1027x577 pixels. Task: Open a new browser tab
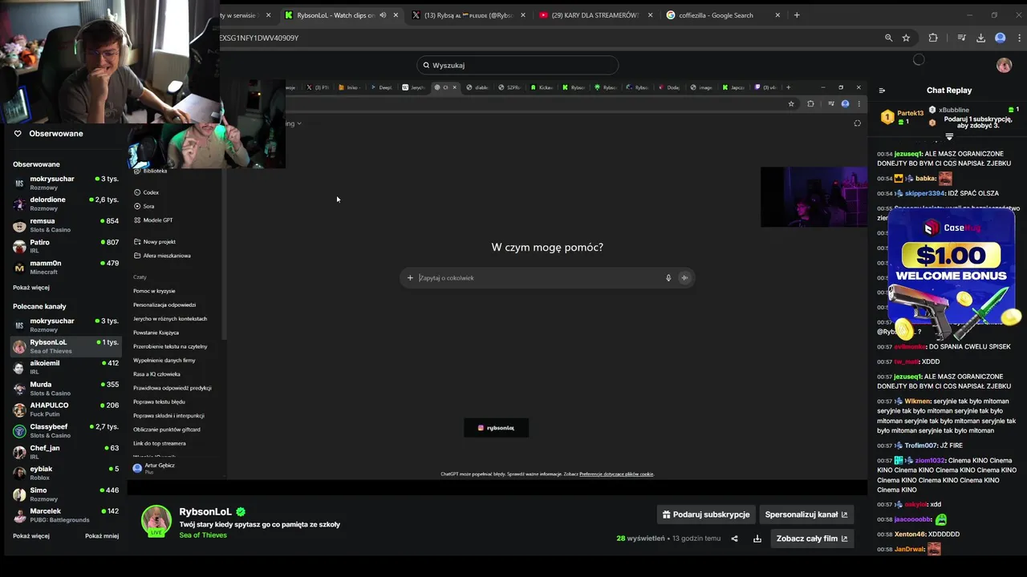(x=797, y=15)
